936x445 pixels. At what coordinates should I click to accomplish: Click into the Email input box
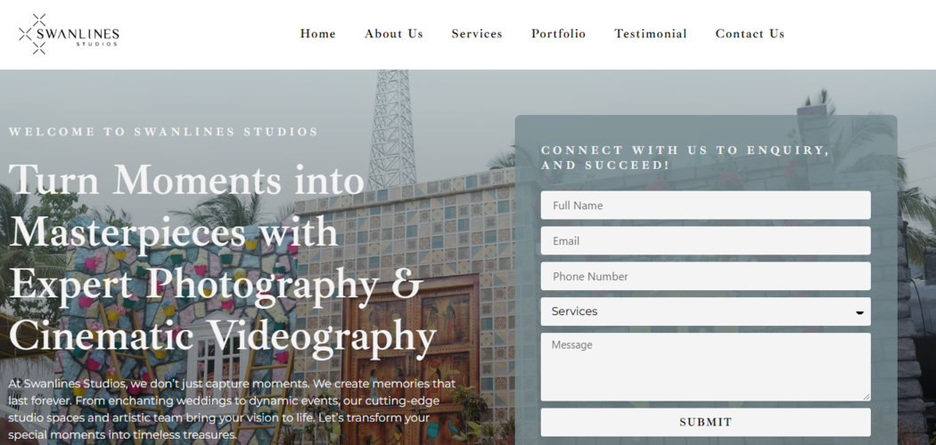tap(706, 240)
